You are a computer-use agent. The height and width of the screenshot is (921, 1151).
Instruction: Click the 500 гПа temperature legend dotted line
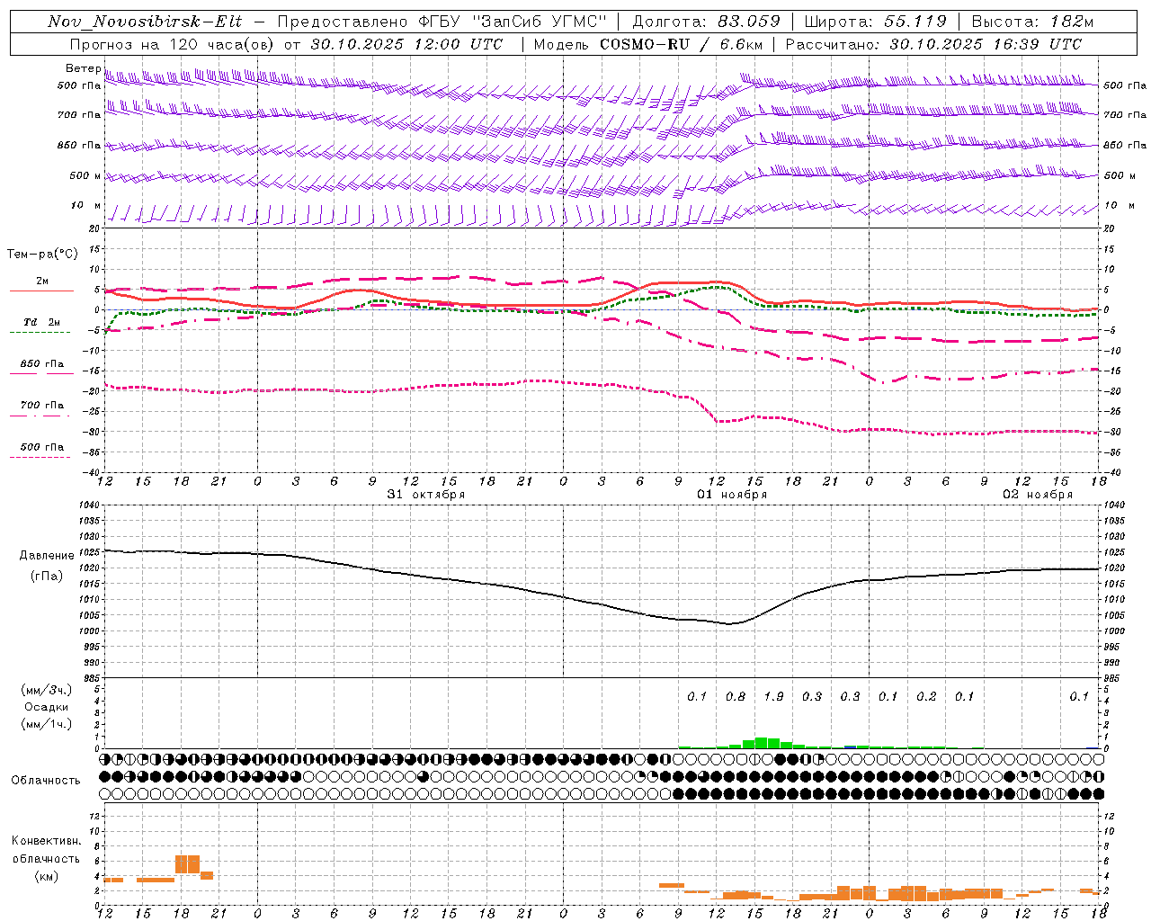point(40,458)
